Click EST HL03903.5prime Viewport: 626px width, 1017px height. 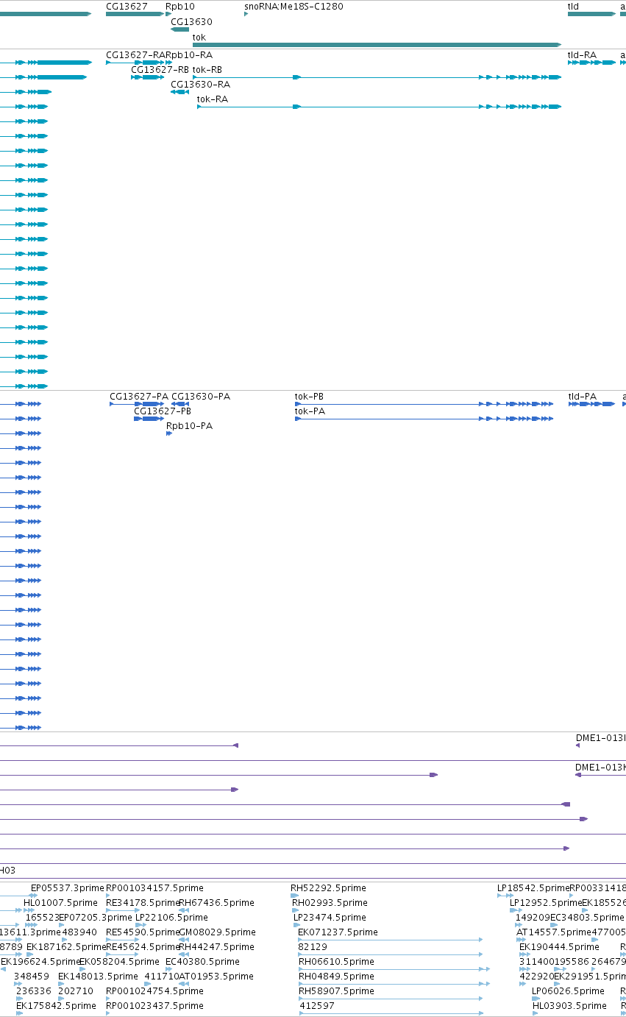click(569, 1006)
